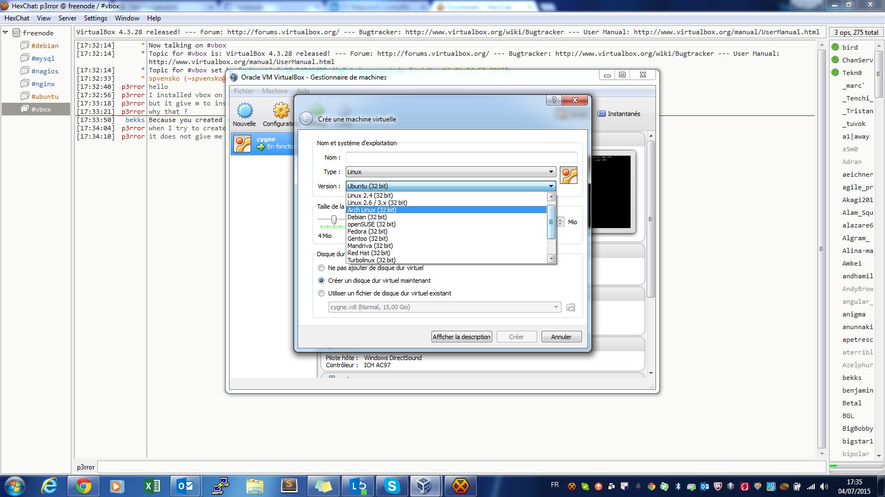Viewport: 885px width, 497px height.
Task: Open Lync from the taskbar
Action: (x=358, y=486)
